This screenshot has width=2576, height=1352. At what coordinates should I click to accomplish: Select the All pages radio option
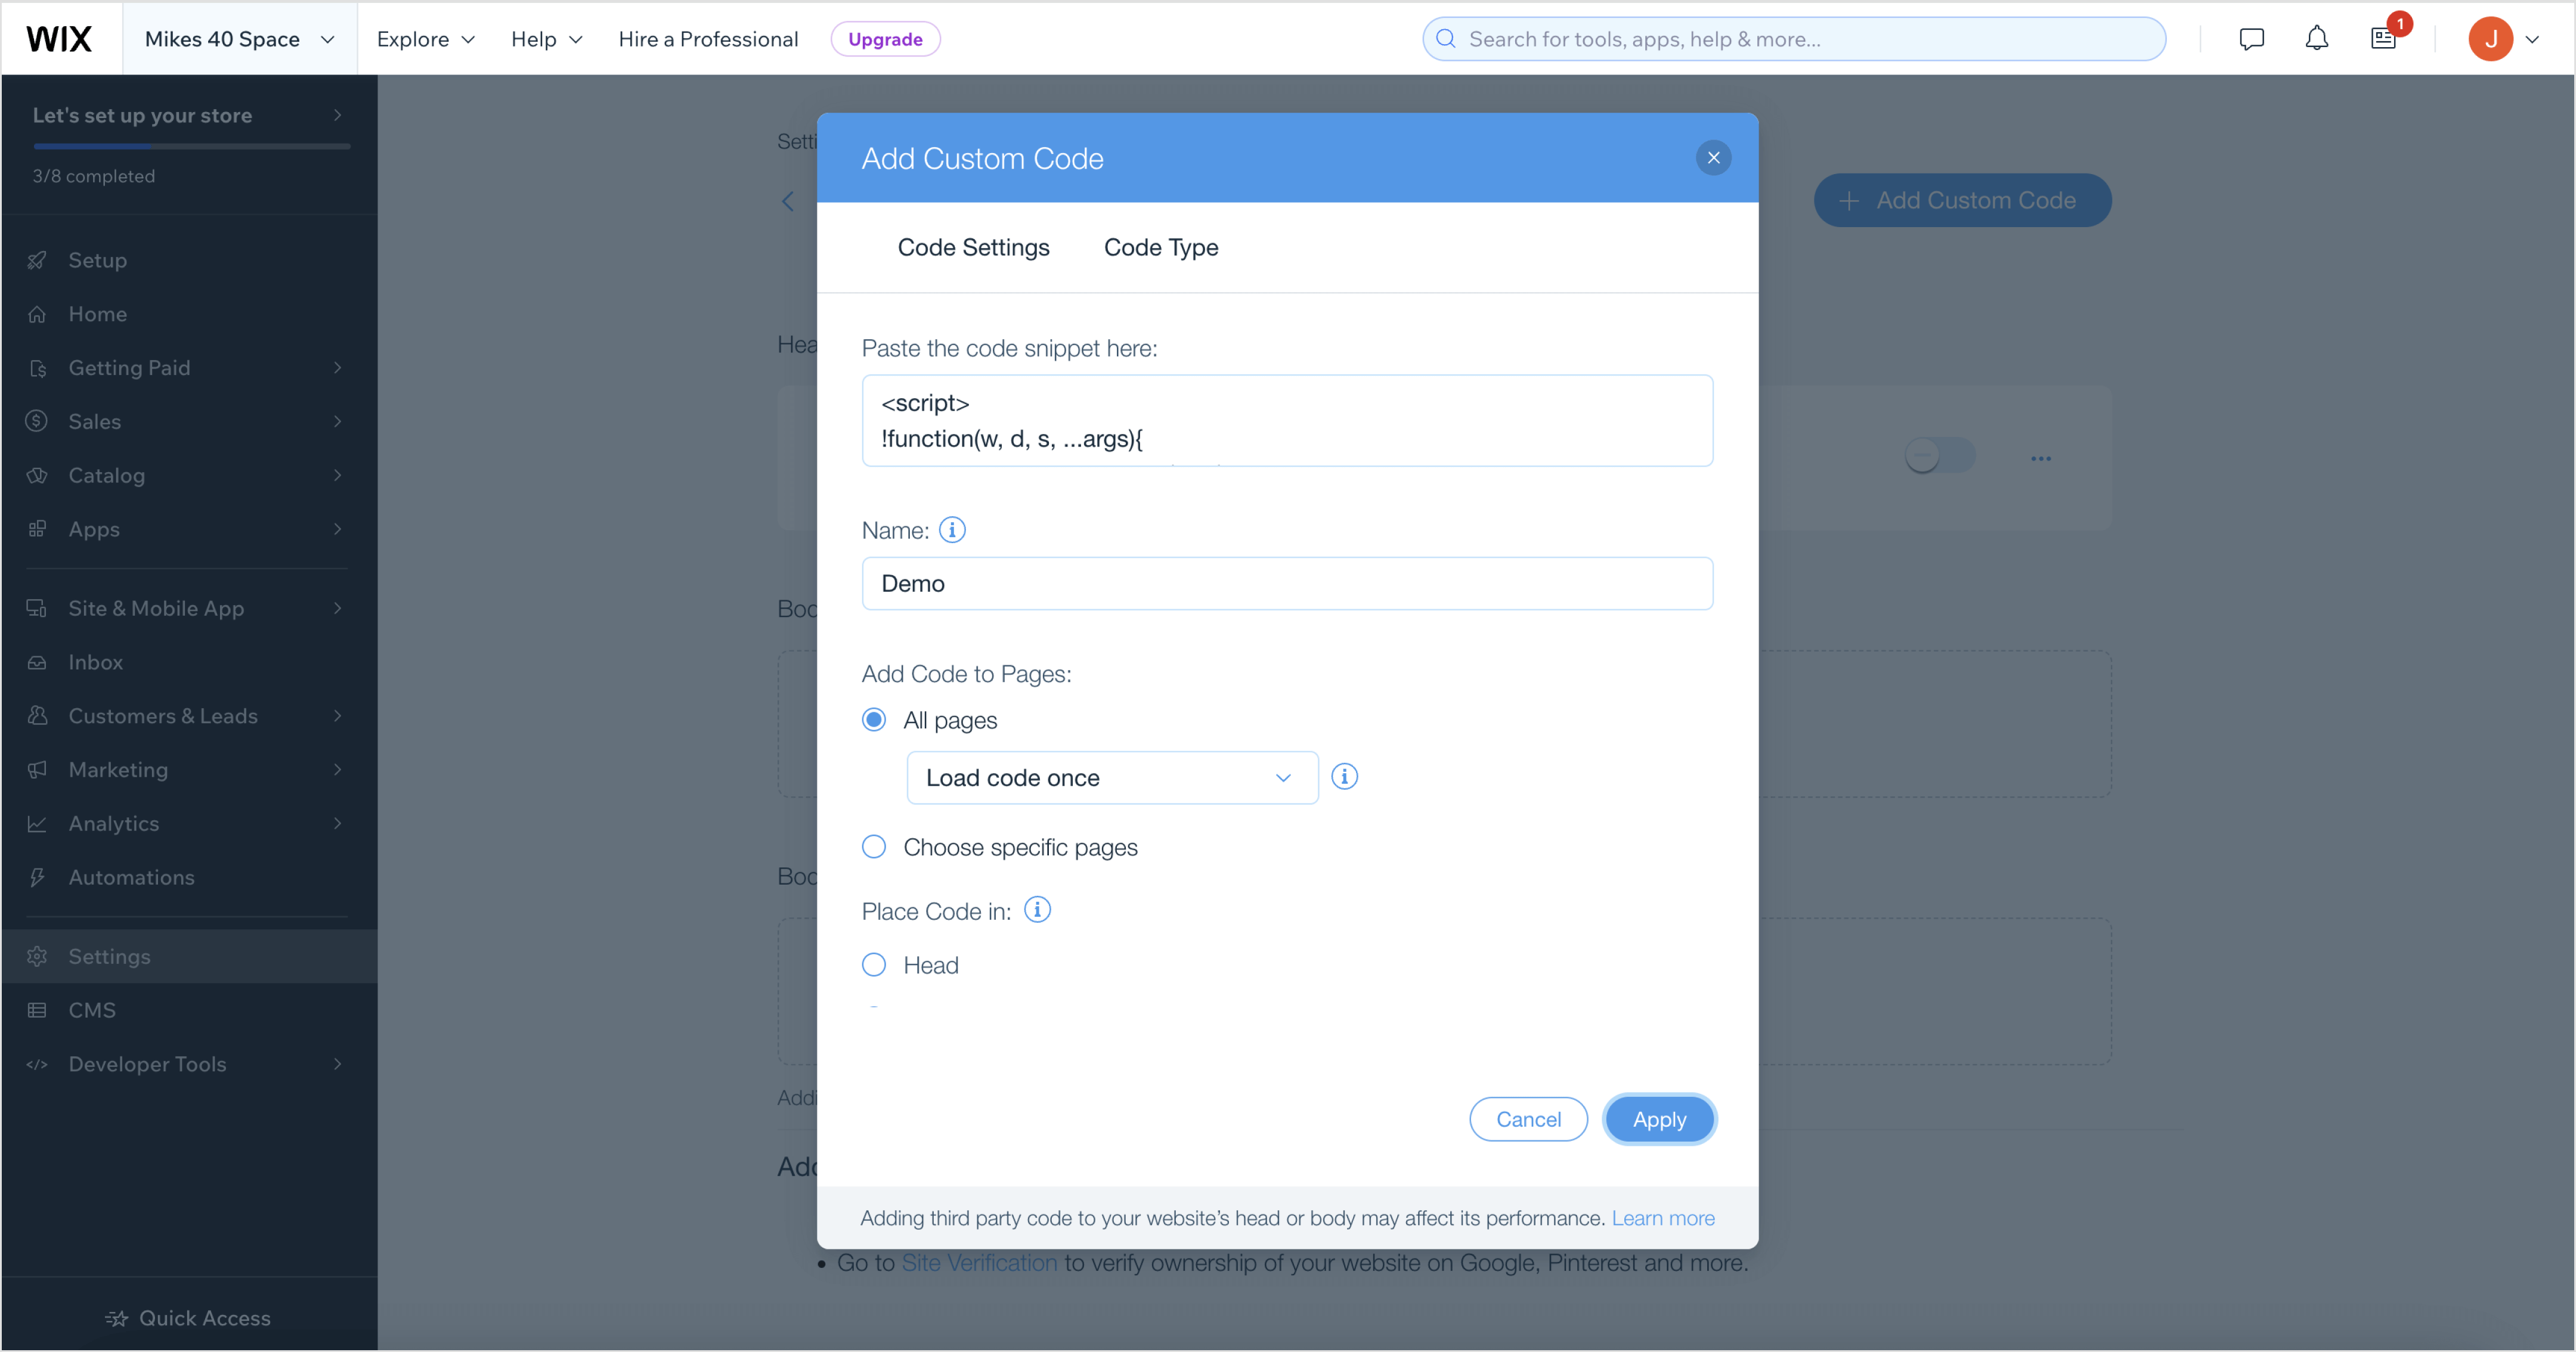coord(874,720)
